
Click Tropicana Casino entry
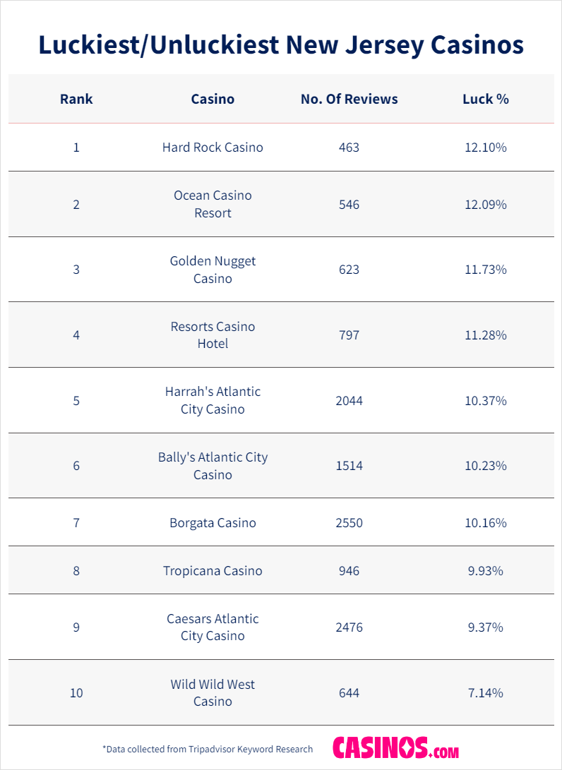213,571
